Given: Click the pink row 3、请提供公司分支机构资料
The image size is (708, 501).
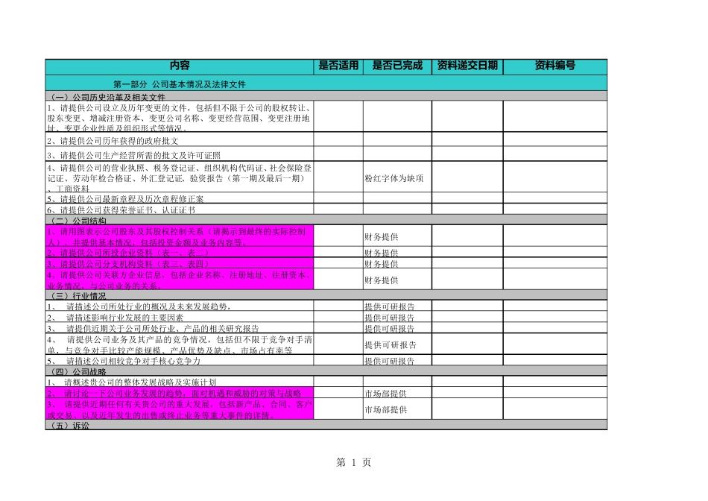Looking at the screenshot, I should [180, 263].
